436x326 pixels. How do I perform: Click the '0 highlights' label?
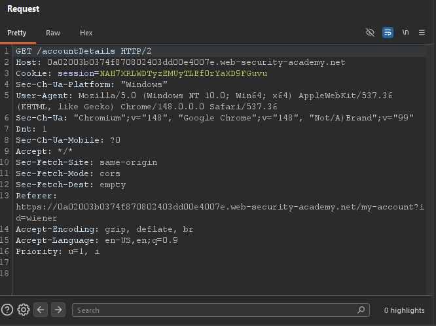coord(405,310)
